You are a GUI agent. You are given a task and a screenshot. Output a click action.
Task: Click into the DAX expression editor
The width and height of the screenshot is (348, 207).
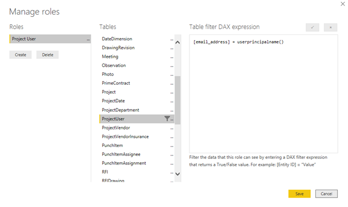[264, 94]
